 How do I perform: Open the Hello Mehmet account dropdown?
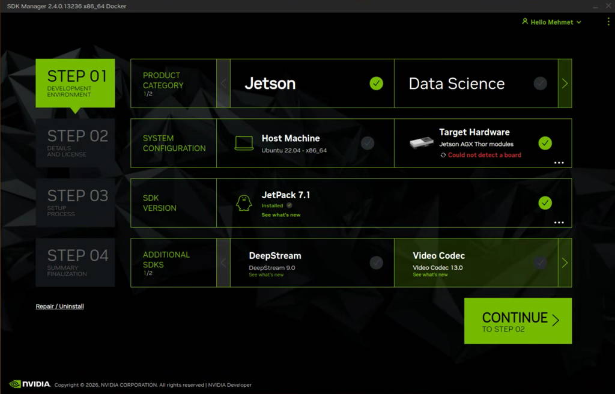point(552,22)
